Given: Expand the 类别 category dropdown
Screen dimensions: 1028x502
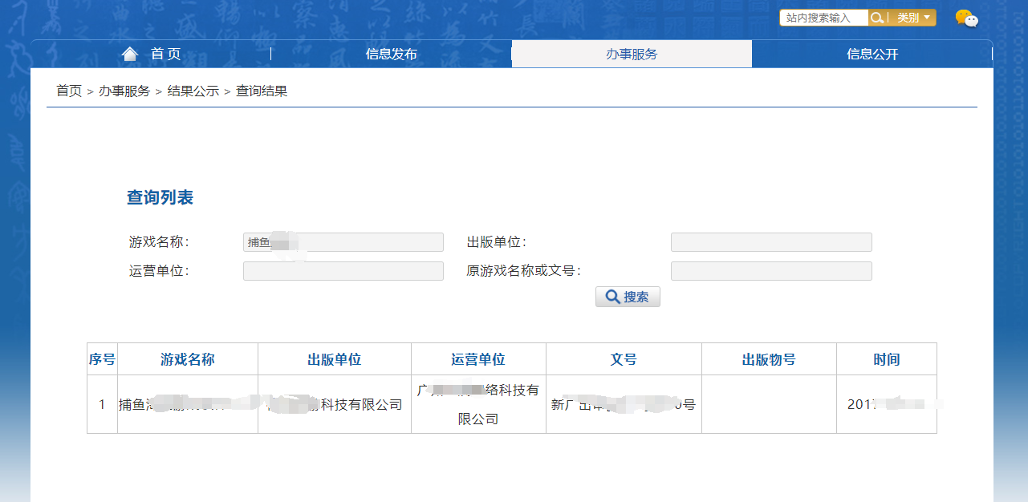Looking at the screenshot, I should (912, 18).
